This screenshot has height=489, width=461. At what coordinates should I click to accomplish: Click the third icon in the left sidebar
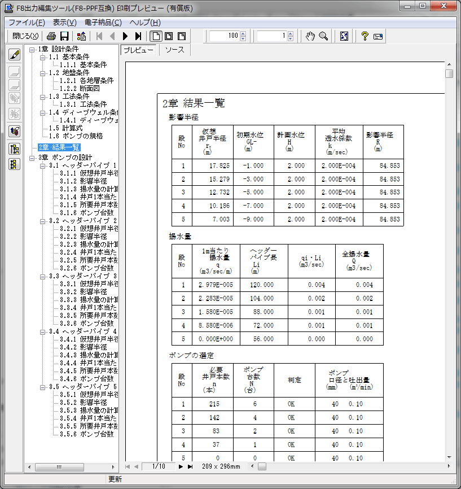tap(14, 85)
